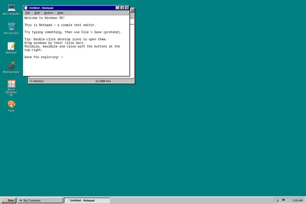Click '5 object(s)' in My Computer status bar
The width and height of the screenshot is (306, 204).
(x=61, y=81)
